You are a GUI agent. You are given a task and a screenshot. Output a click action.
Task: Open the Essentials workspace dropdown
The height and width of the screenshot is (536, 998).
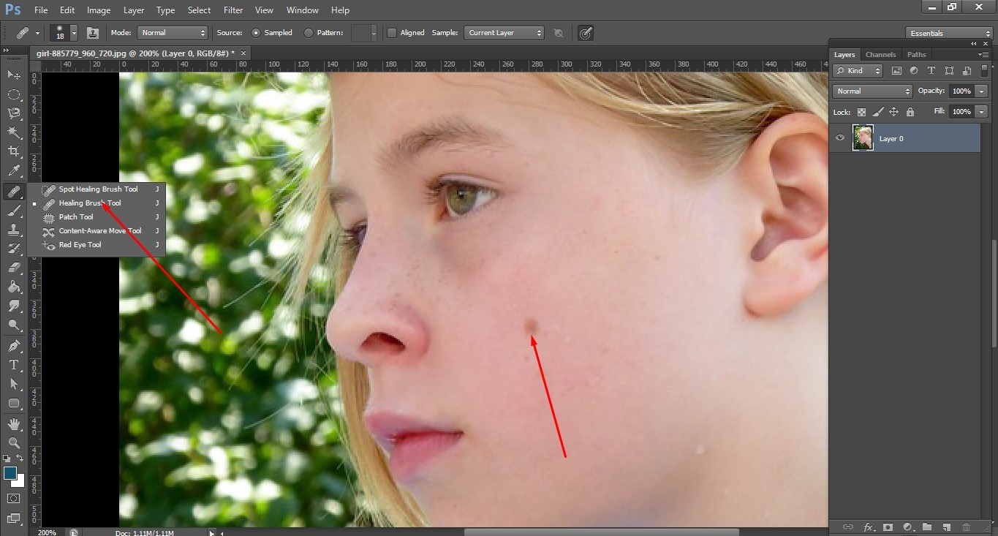click(949, 33)
